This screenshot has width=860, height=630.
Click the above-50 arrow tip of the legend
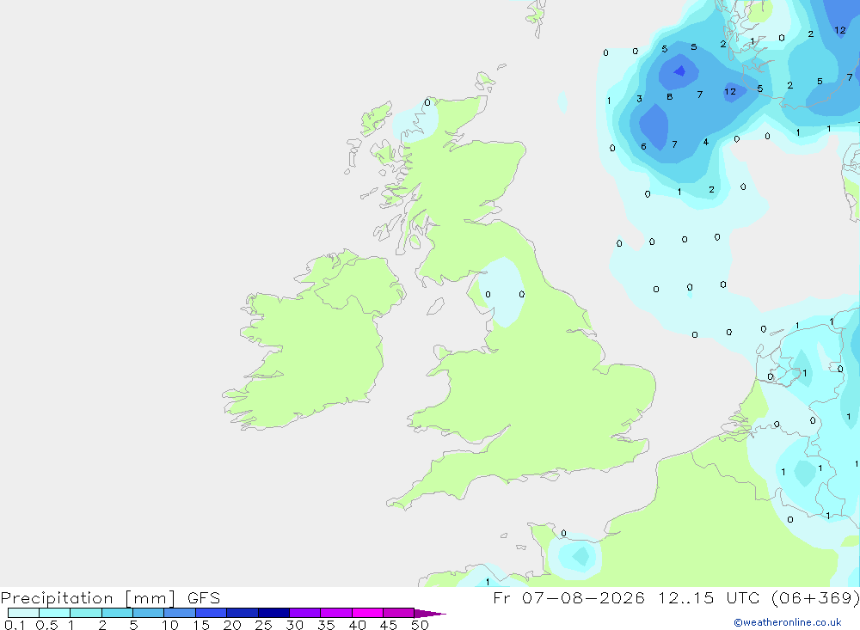(x=429, y=613)
